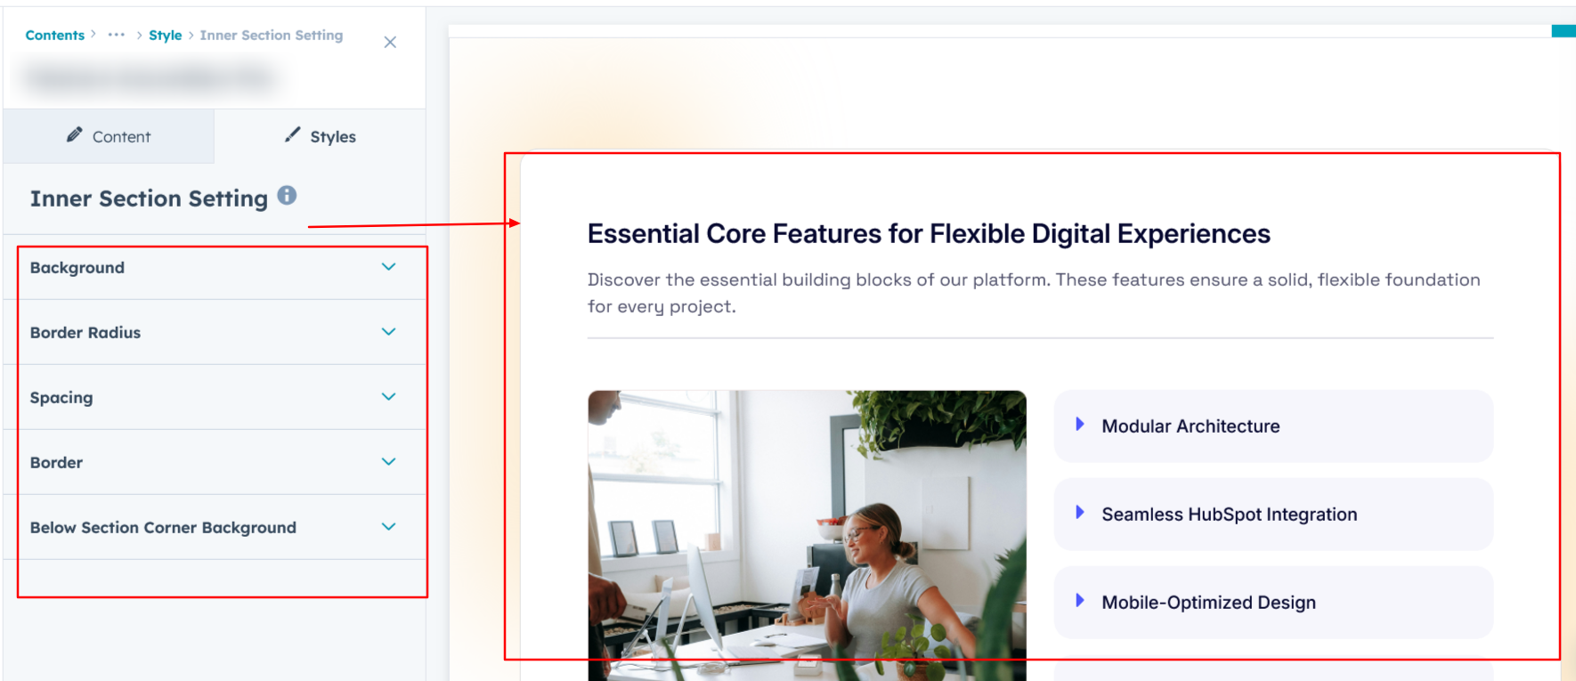Switch to the Styles tab

[320, 136]
